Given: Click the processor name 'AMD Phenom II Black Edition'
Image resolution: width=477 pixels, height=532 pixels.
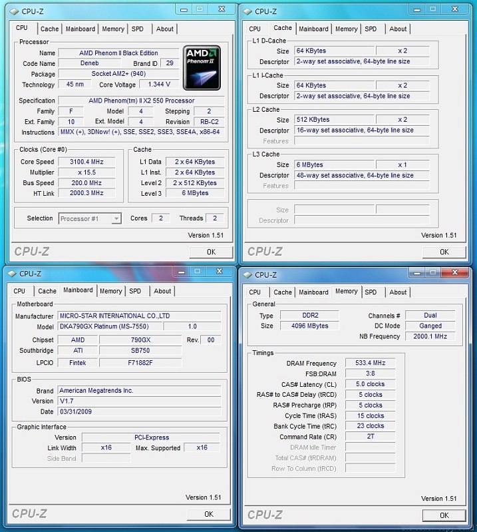Looking at the screenshot, I should coord(118,53).
